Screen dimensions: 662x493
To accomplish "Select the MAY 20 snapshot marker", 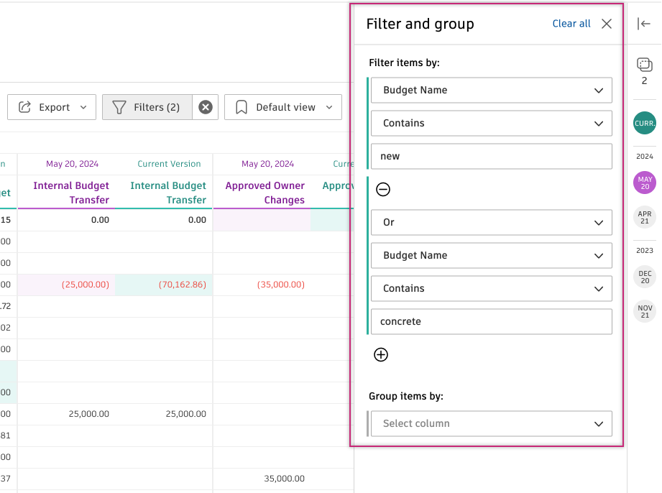I will pyautogui.click(x=644, y=183).
